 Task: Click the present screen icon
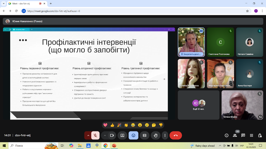point(122,135)
